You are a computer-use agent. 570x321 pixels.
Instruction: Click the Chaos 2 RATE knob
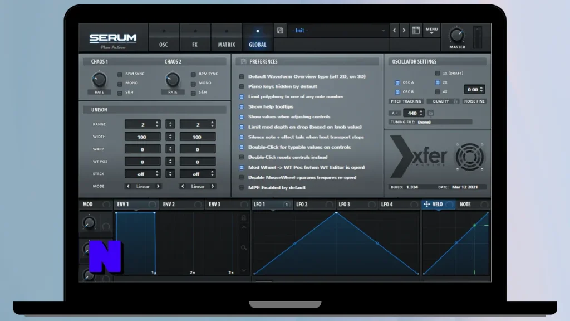(173, 79)
